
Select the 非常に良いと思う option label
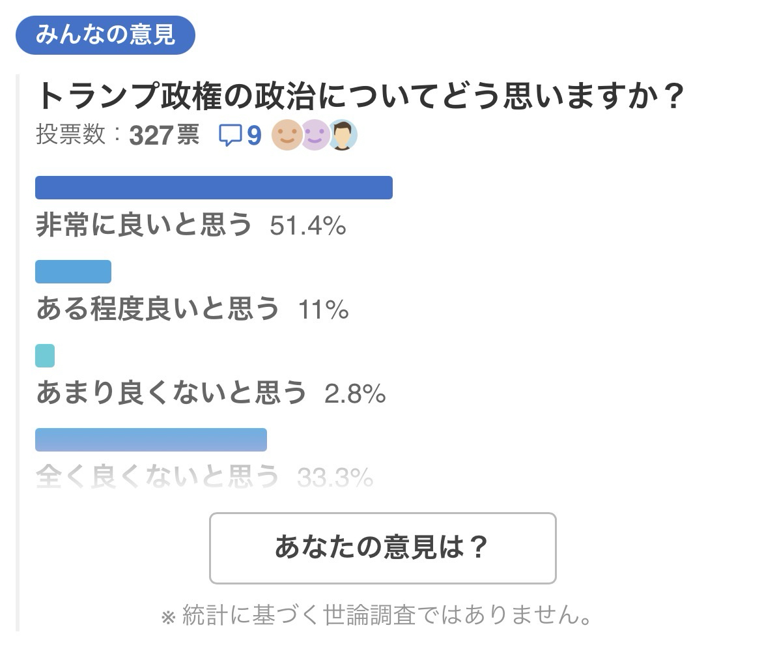(x=144, y=225)
